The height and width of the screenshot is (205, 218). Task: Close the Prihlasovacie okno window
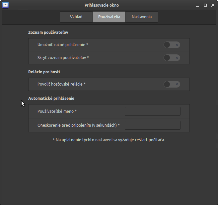click(x=212, y=5)
